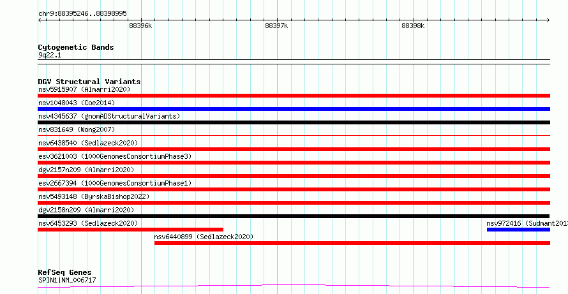Click the nsv5915907 (Almarri2020) label

pos(84,89)
